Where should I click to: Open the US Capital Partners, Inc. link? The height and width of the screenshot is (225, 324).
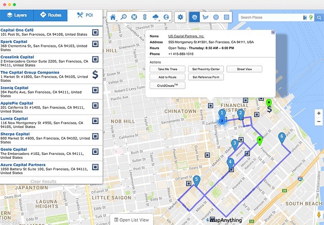click(186, 36)
